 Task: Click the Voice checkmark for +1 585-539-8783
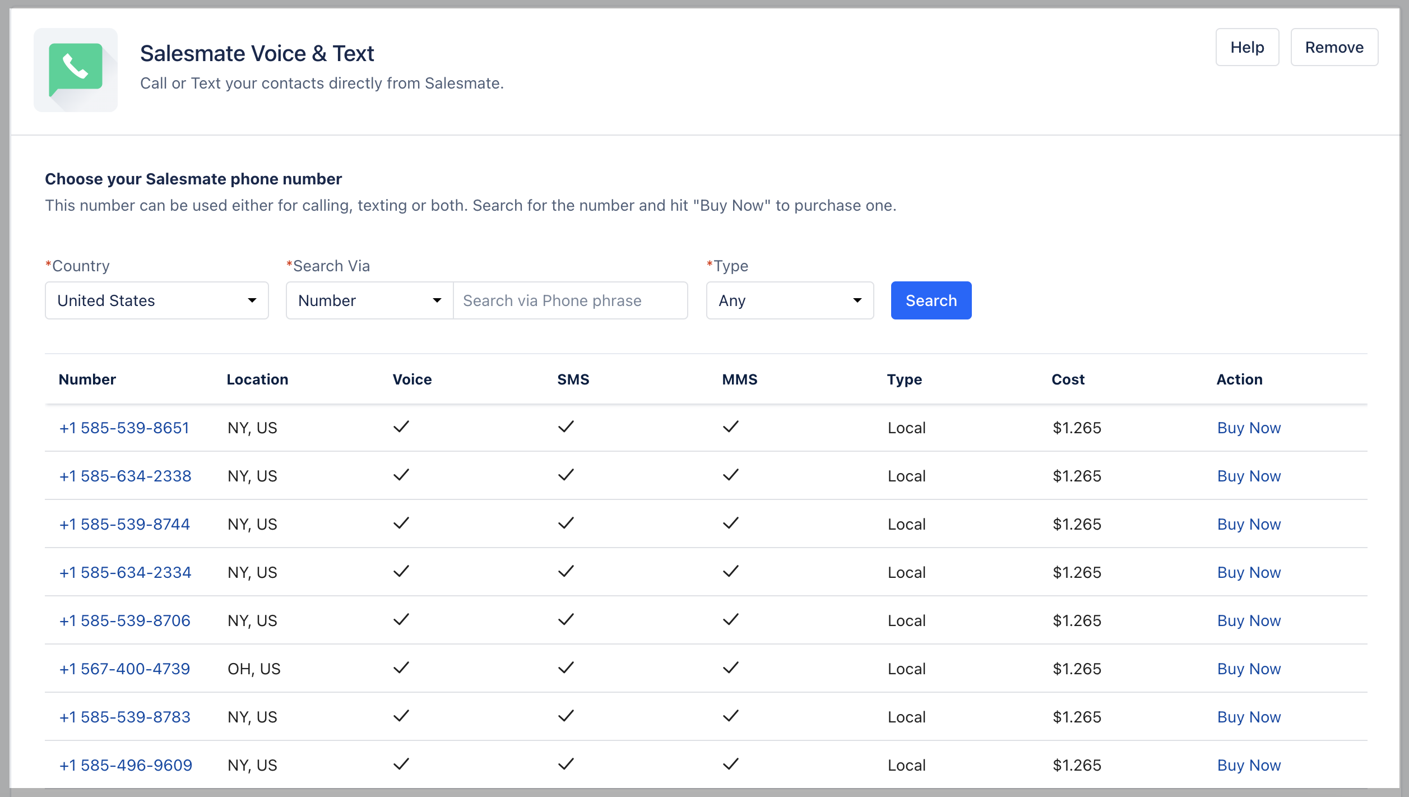pyautogui.click(x=401, y=716)
